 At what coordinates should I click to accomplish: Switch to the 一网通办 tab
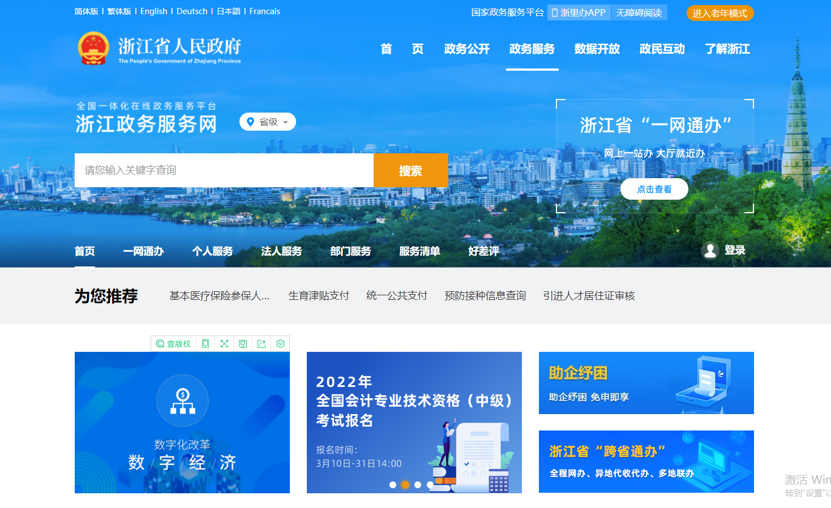[x=144, y=251]
